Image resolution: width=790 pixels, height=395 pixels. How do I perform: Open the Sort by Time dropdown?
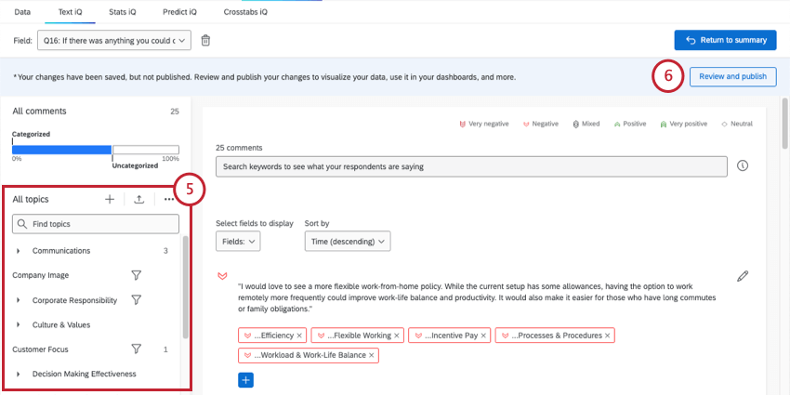348,242
